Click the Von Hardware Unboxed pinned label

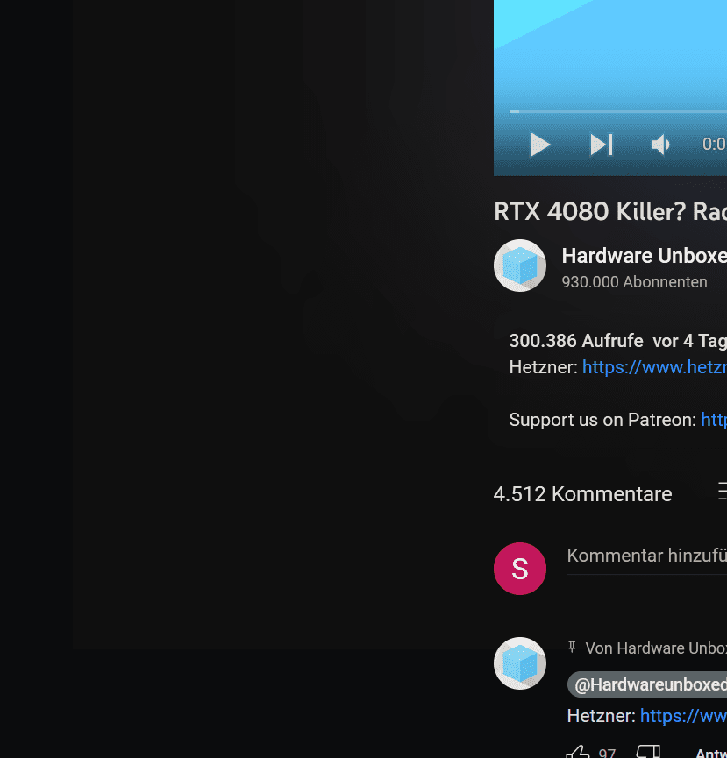click(656, 648)
